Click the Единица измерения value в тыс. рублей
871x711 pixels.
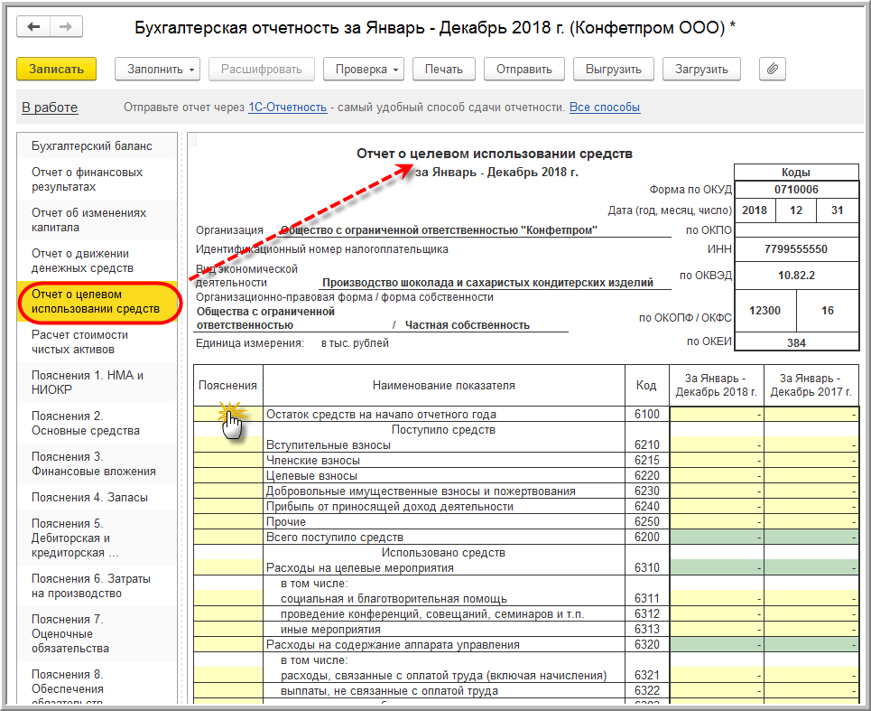pos(355,343)
